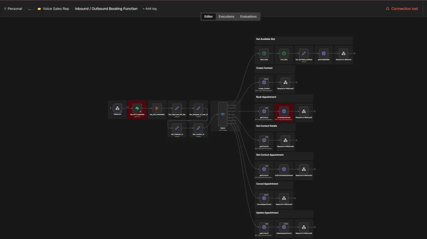Open the CancelAppointment HTTP node

[x=264, y=198]
